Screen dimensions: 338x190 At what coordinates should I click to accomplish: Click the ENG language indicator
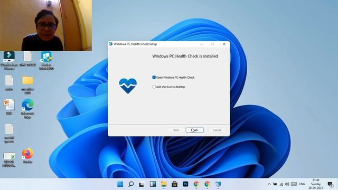point(302,184)
